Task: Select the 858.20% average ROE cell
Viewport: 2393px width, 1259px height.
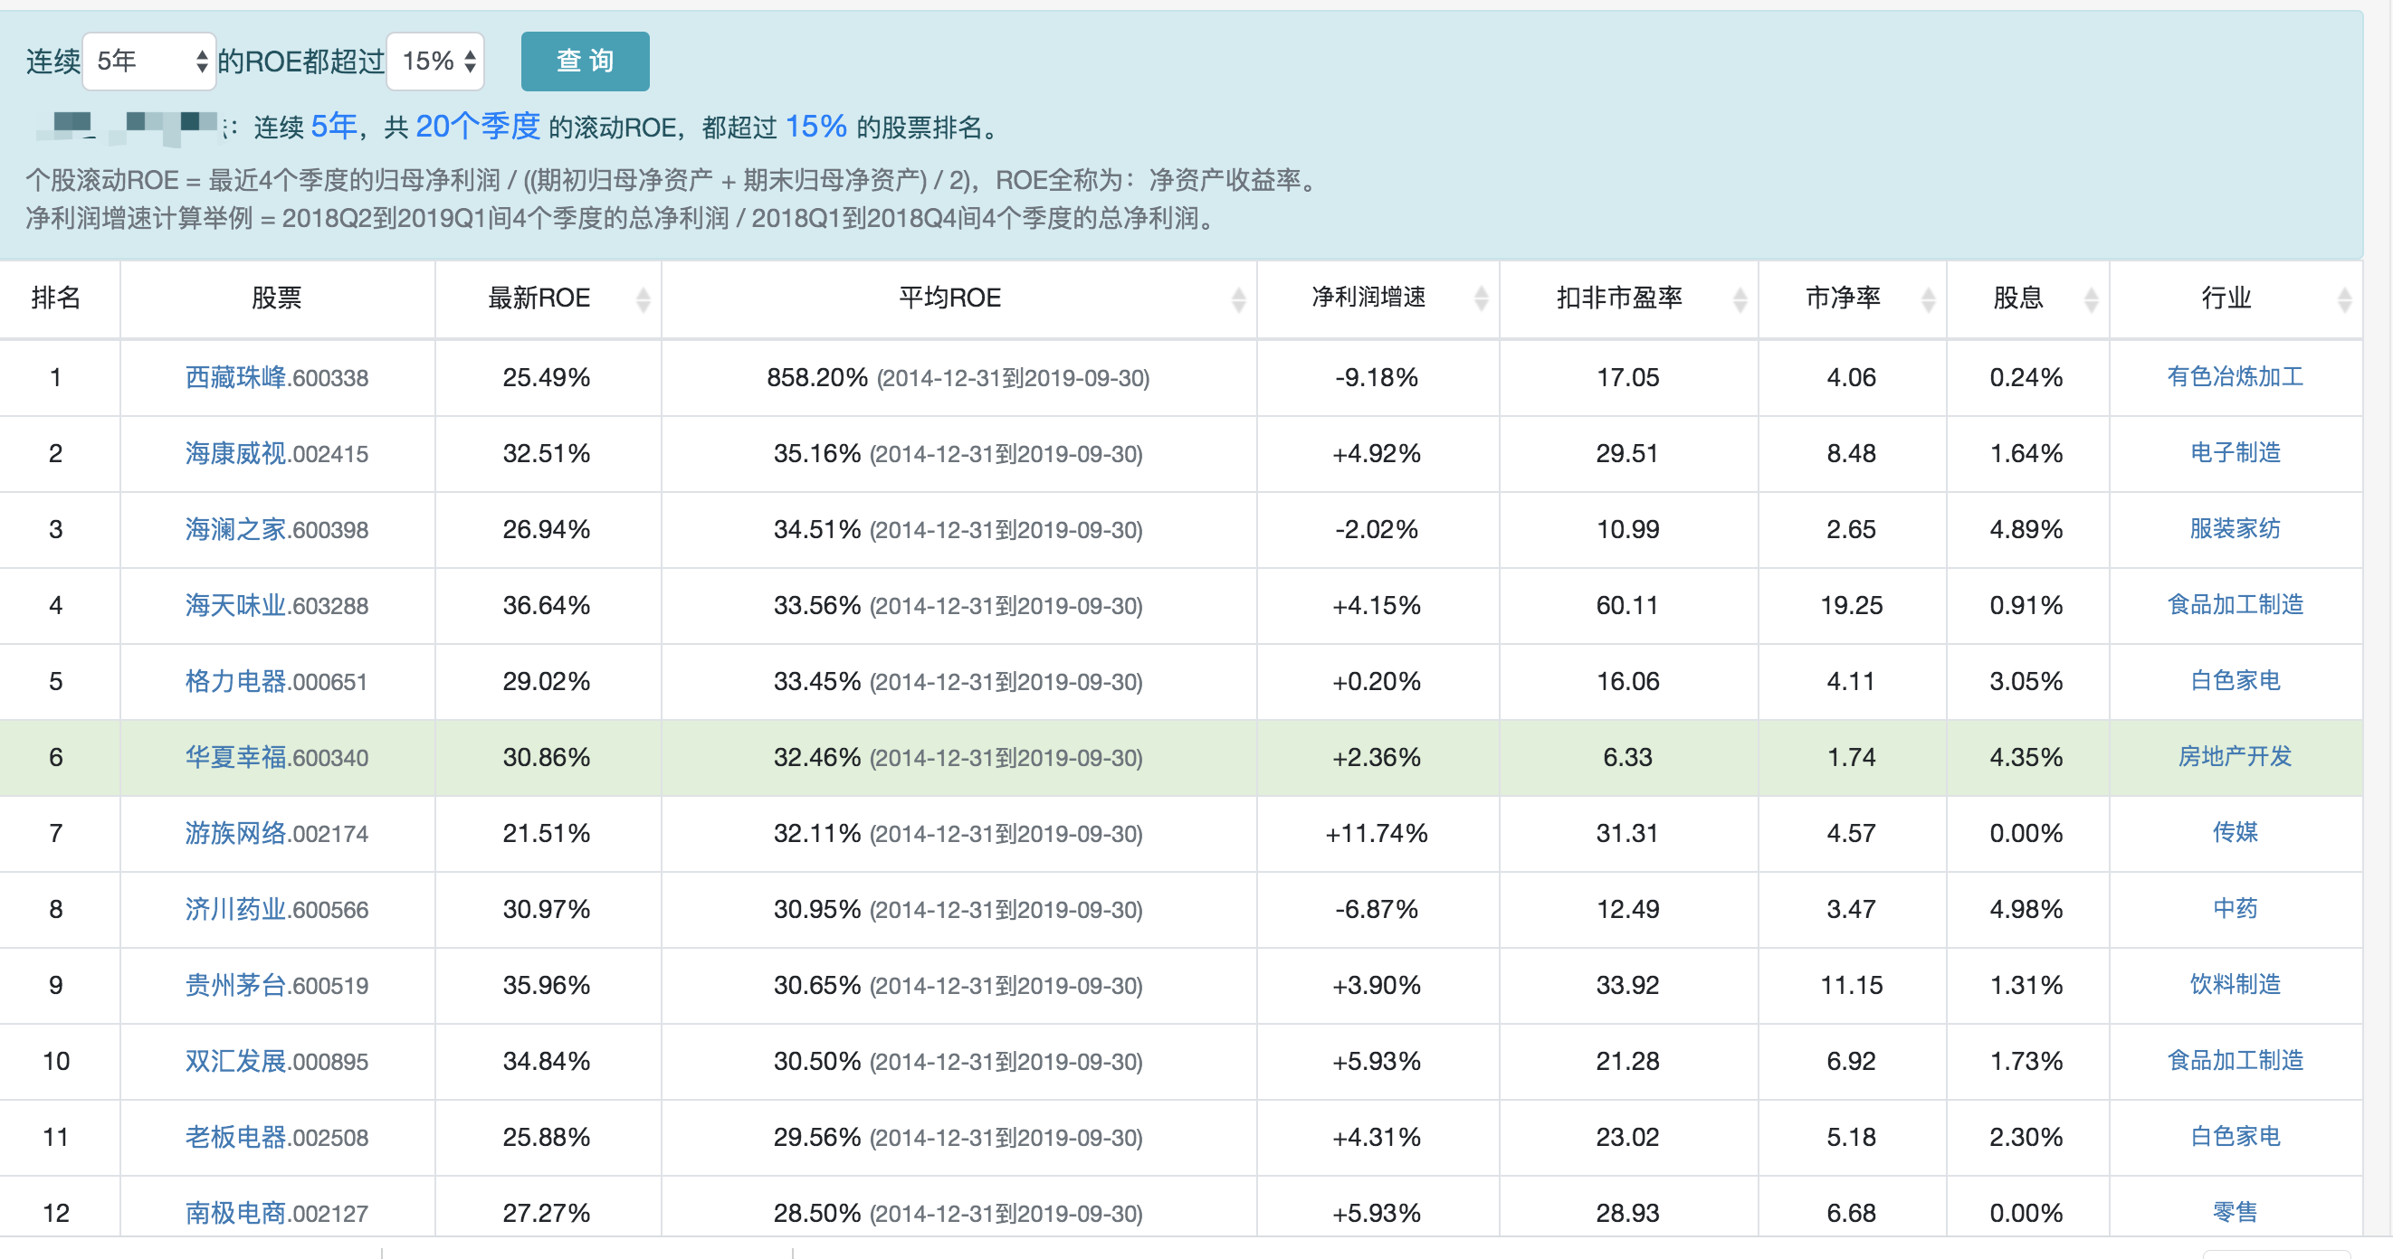Action: click(958, 377)
